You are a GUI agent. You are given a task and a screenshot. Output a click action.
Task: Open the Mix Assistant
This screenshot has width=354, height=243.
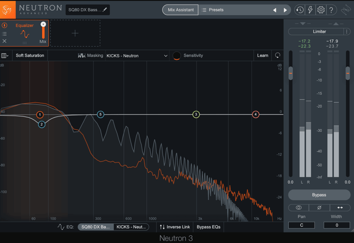click(x=181, y=10)
